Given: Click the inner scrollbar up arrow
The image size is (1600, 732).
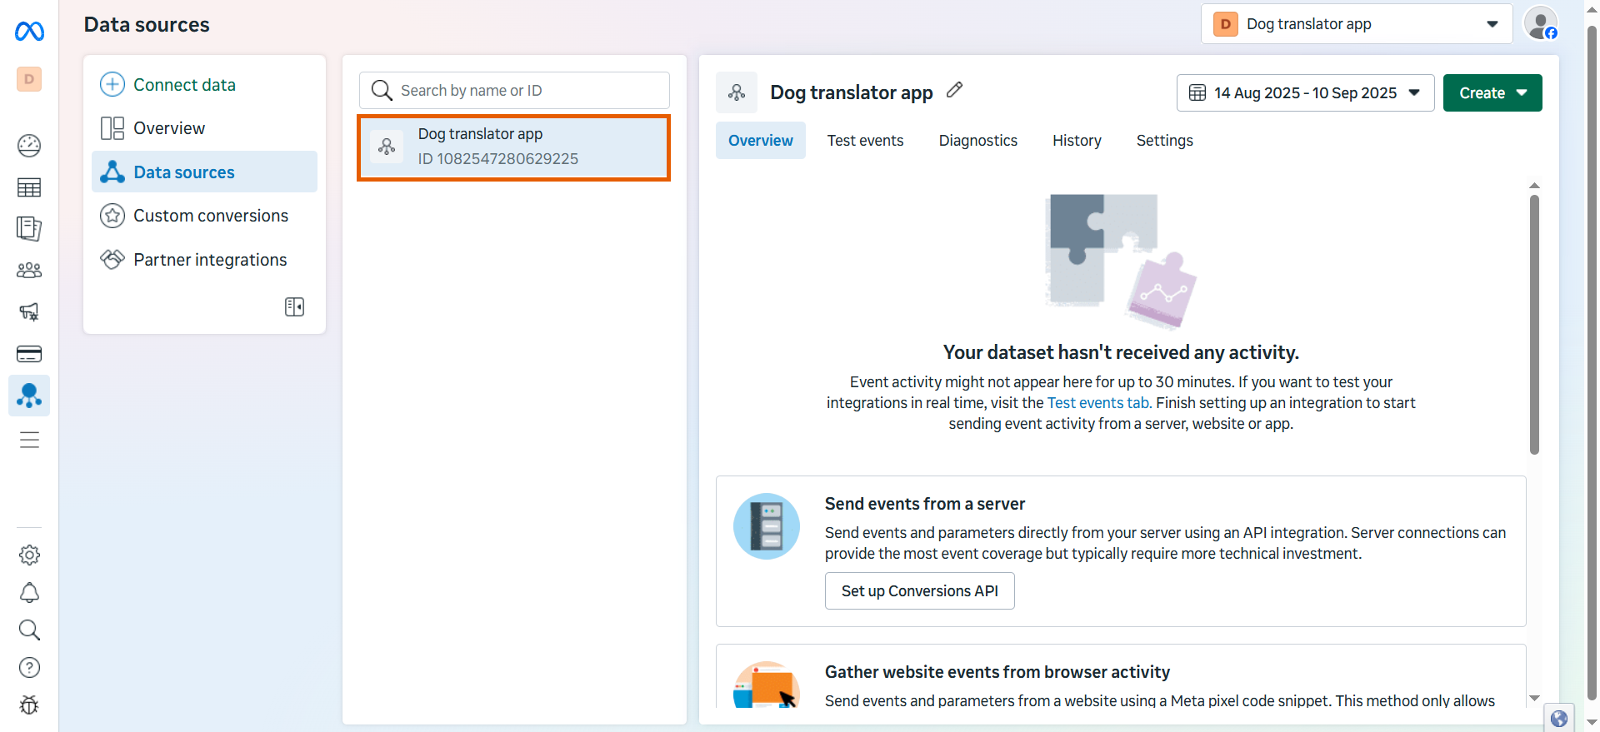Looking at the screenshot, I should [1534, 186].
